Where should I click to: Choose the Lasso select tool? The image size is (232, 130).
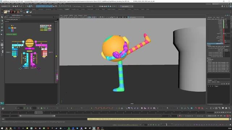[2, 21]
